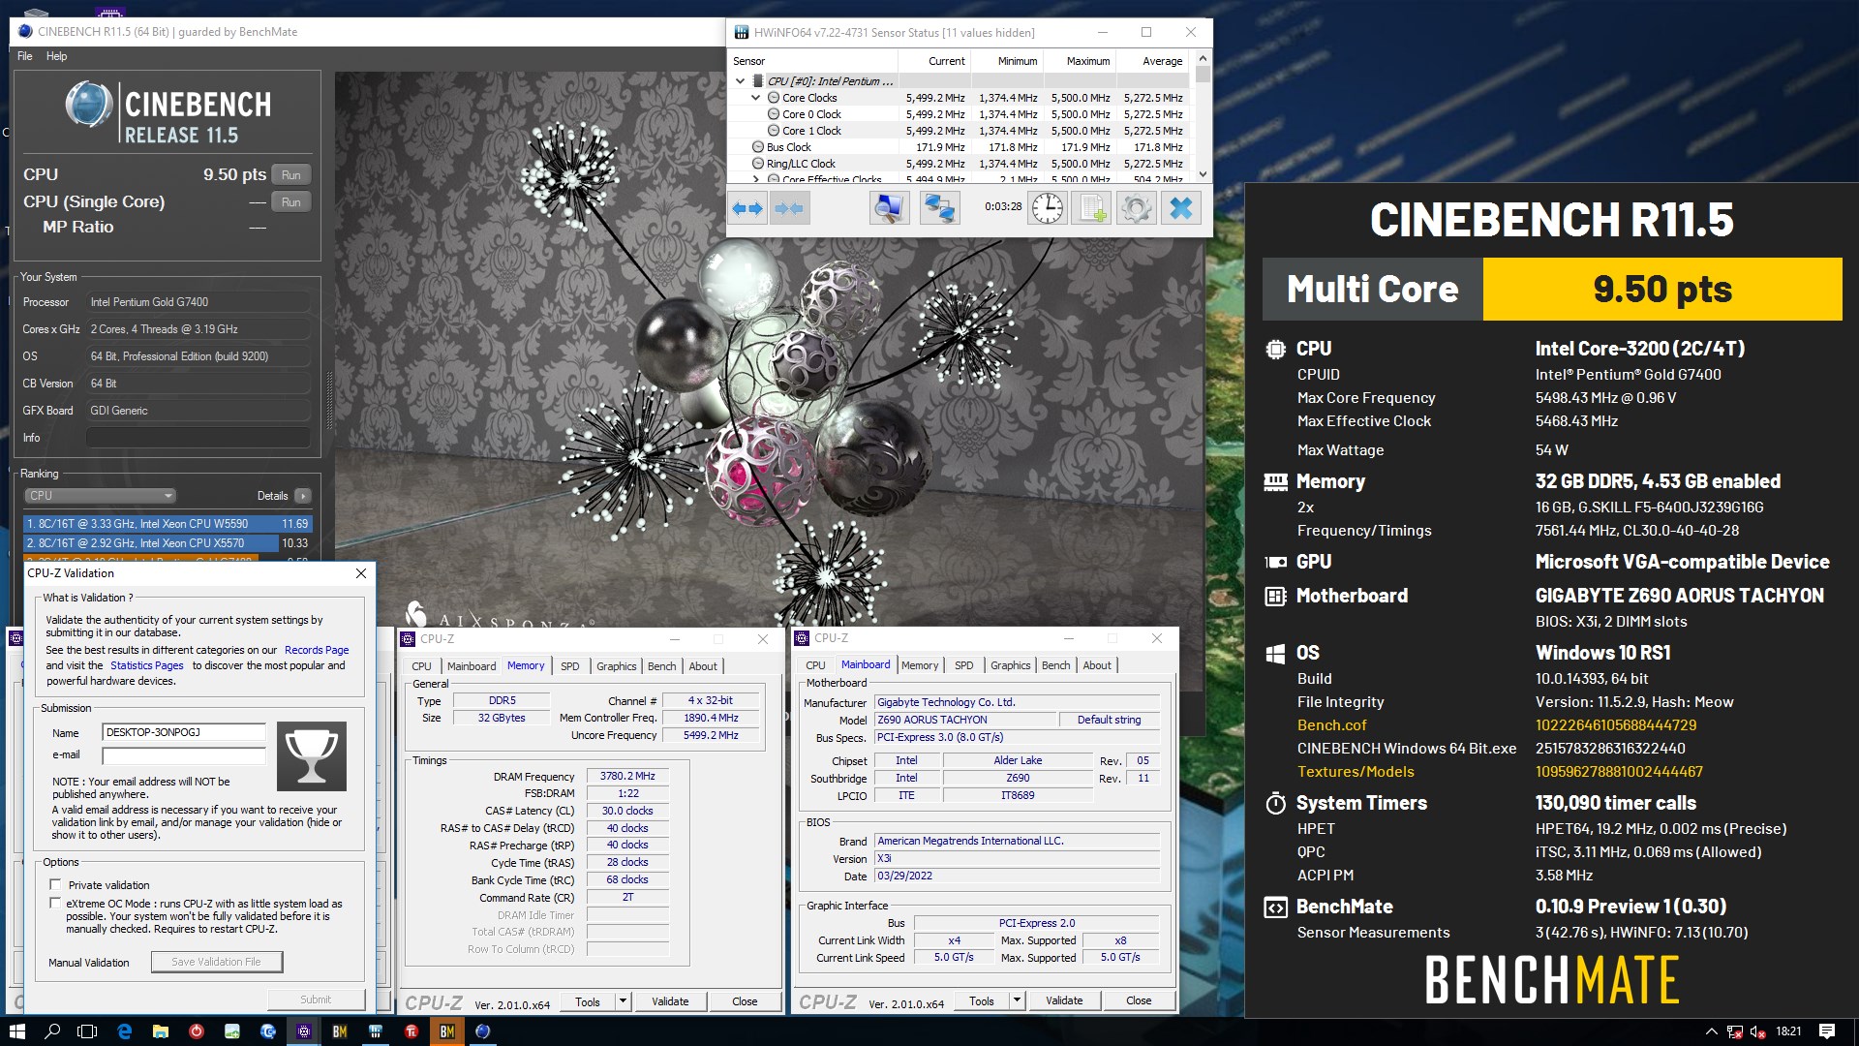Click Validate in Memory CPU-Z window

tap(670, 1001)
